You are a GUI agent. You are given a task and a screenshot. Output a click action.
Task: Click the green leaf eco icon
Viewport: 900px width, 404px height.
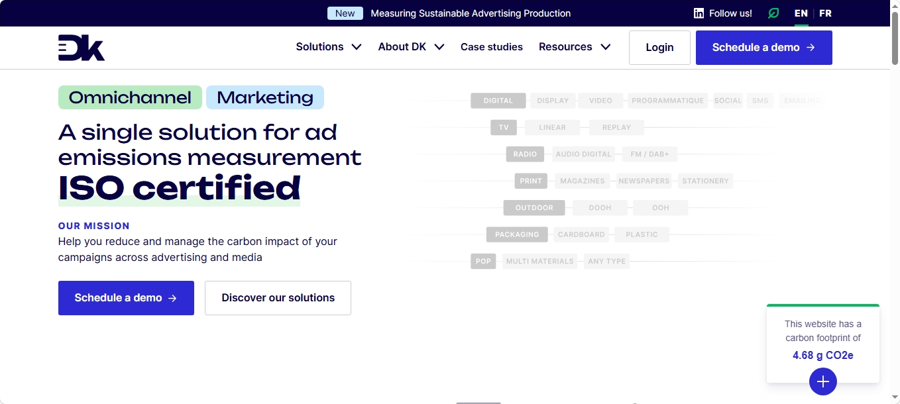tap(773, 13)
